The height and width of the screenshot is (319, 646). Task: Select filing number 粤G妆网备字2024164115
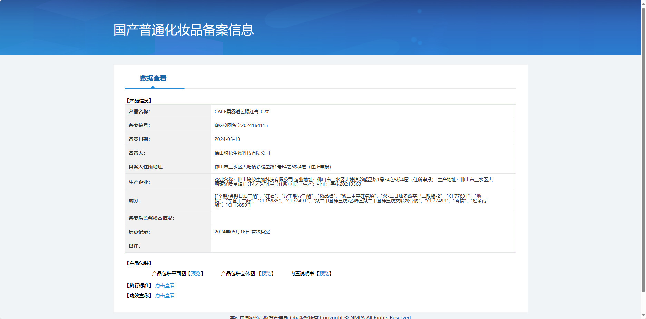pos(241,125)
